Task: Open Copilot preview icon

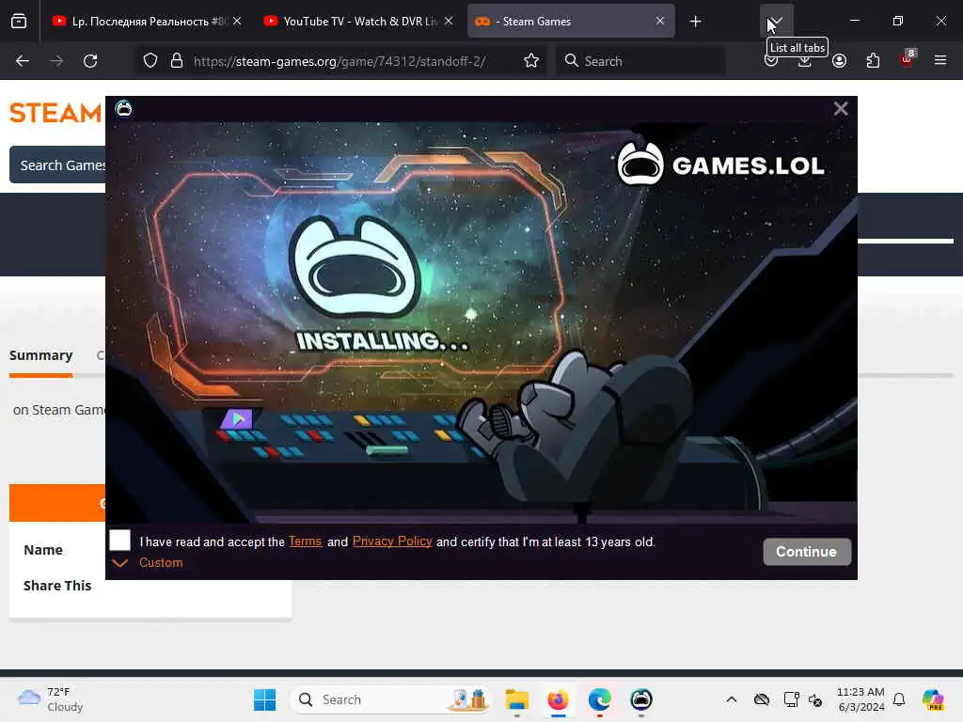Action: (933, 699)
